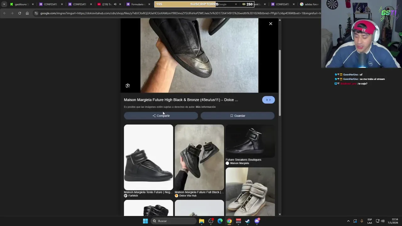Open the Más información copyright link
The width and height of the screenshot is (402, 226).
205,107
